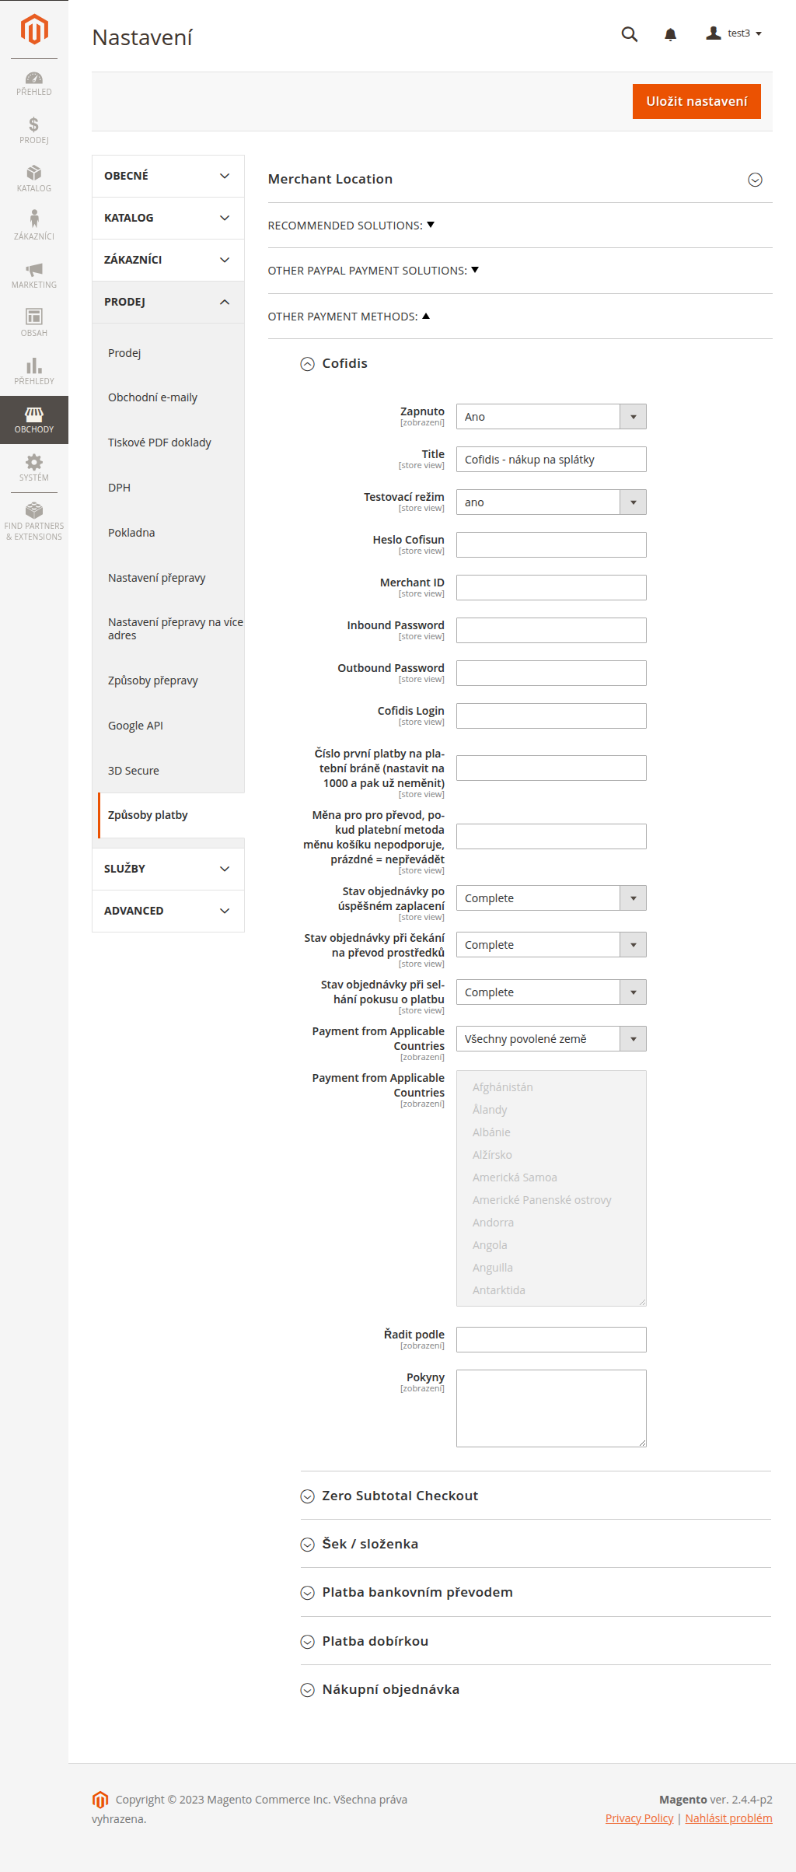Expand Platba dobírkou section
This screenshot has height=1872, width=796.
pos(308,1642)
